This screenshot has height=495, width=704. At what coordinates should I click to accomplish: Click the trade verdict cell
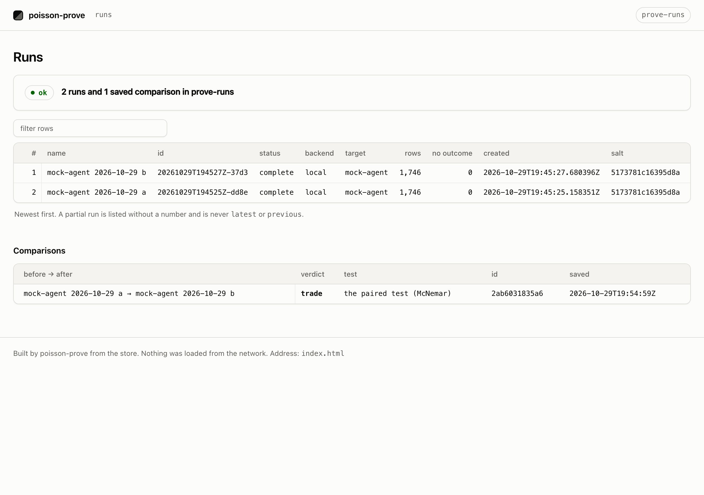click(x=312, y=293)
